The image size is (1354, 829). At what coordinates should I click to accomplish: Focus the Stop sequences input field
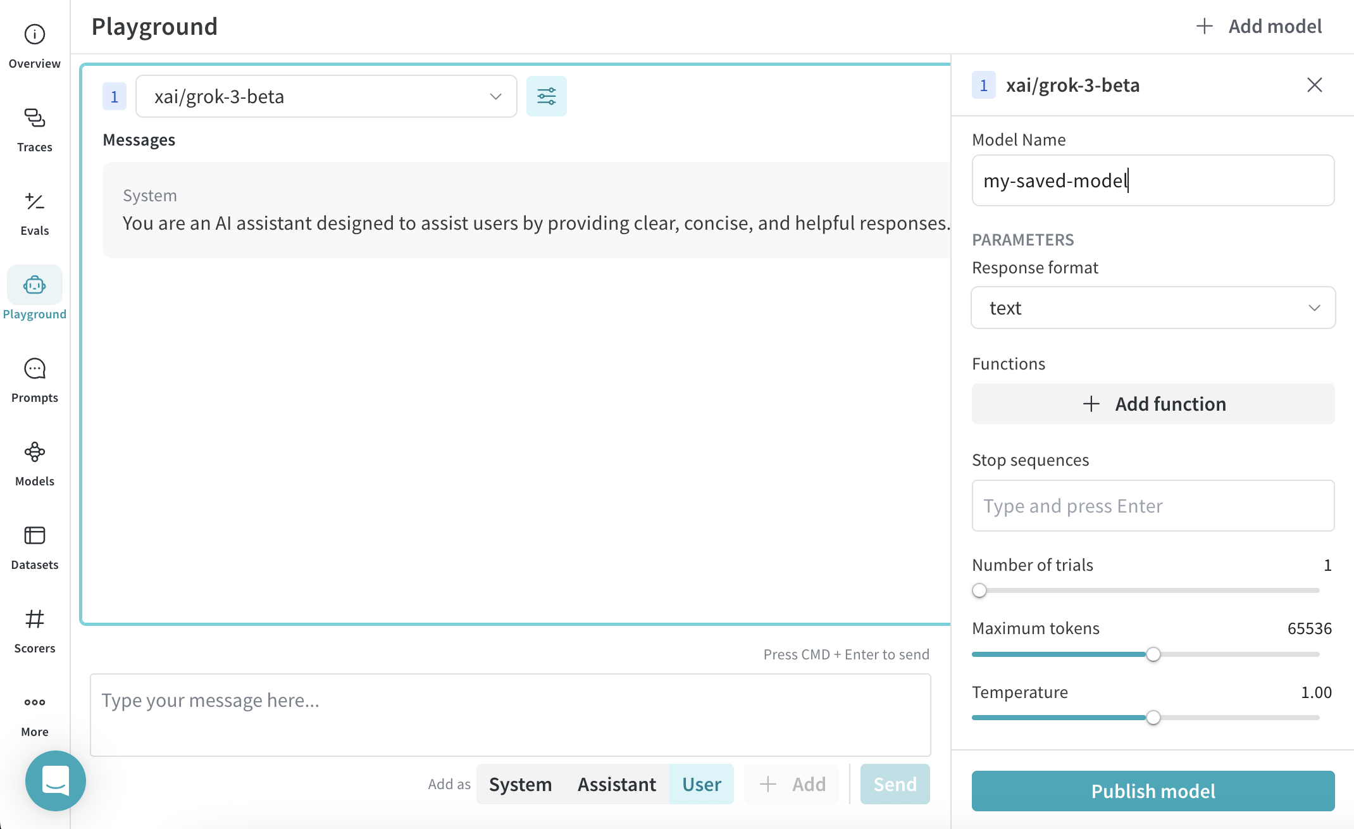[x=1153, y=506]
